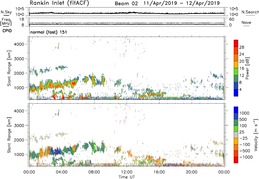Click the "1000" positive velocity colorbar value
The image size is (259, 179).
(x=244, y=113)
